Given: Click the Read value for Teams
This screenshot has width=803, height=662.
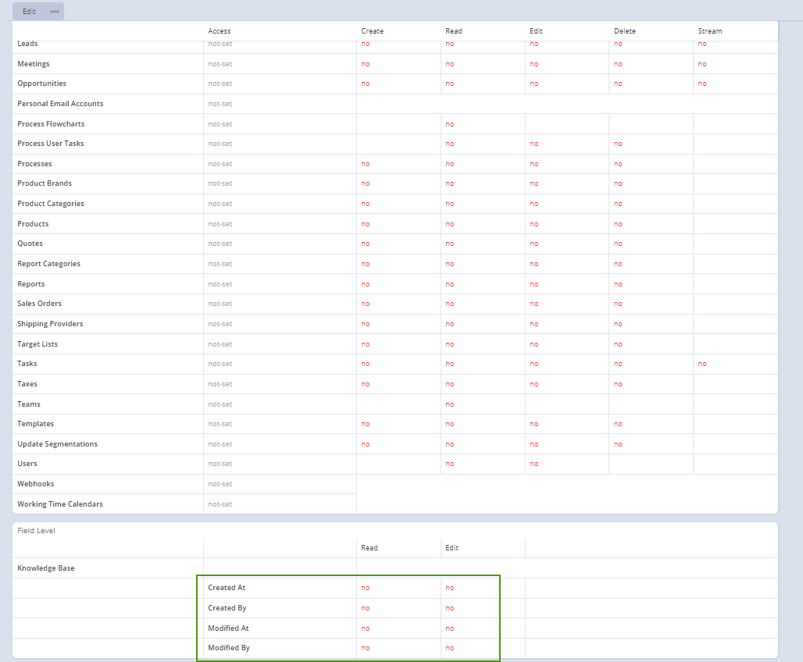Looking at the screenshot, I should point(449,404).
